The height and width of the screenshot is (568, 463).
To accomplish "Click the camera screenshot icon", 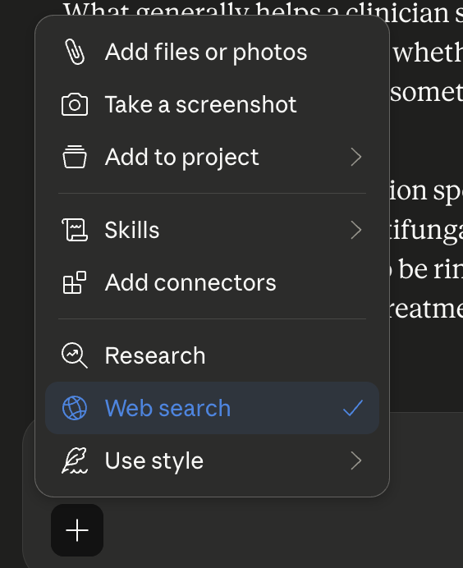I will pyautogui.click(x=75, y=105).
